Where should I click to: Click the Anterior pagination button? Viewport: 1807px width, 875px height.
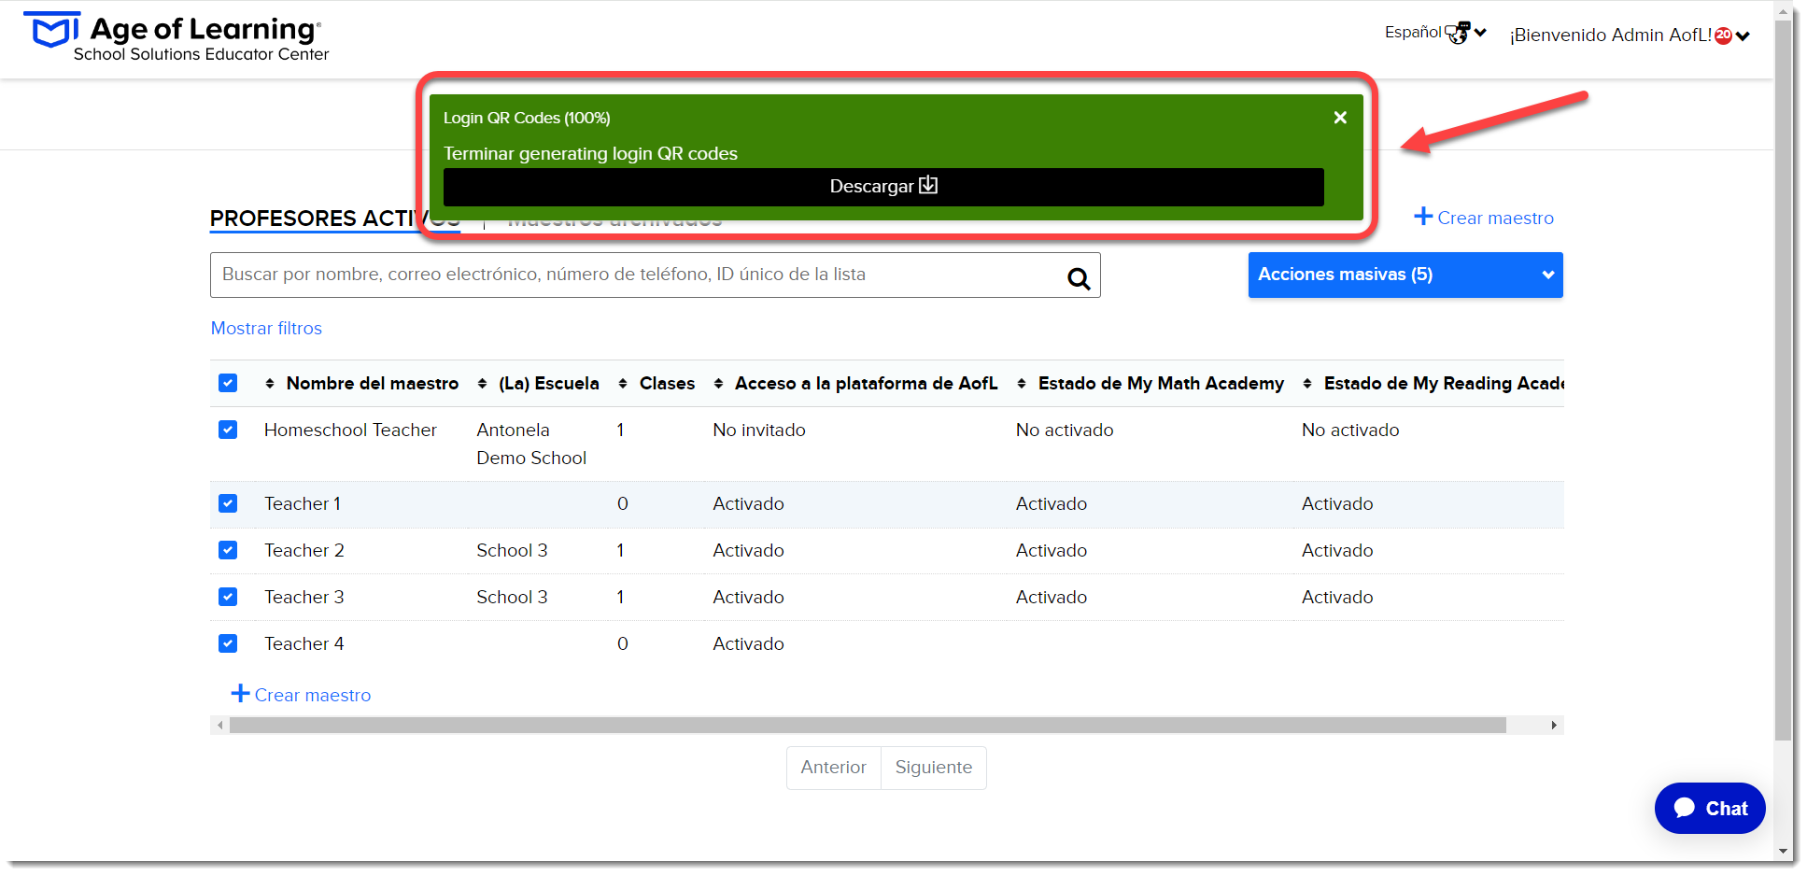pyautogui.click(x=834, y=768)
